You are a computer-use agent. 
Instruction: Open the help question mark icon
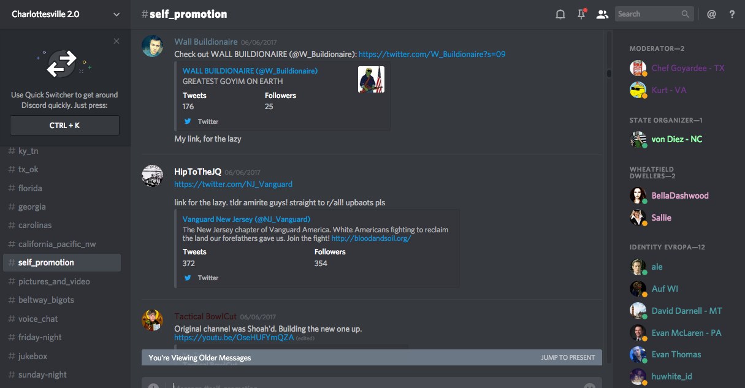[732, 14]
